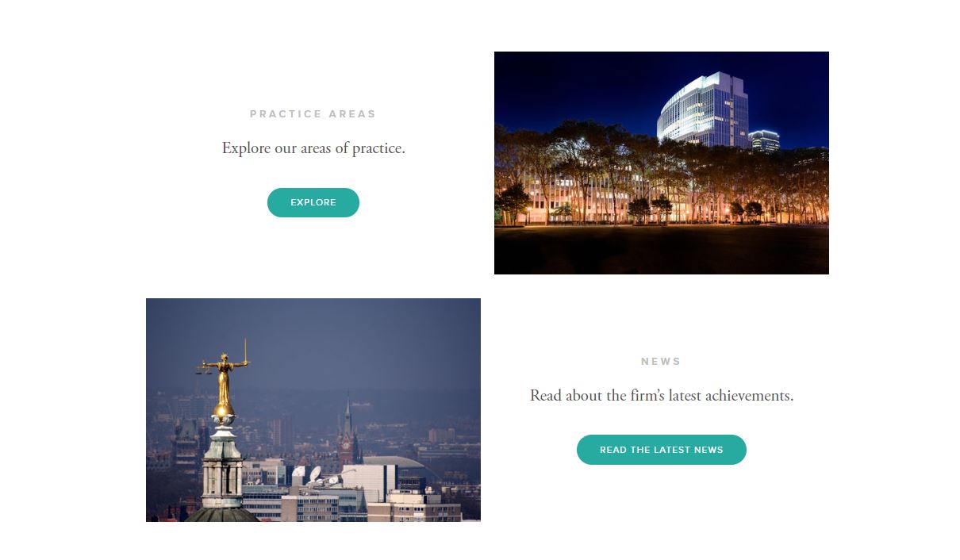Select the NEWS section heading
The width and height of the screenshot is (960, 560).
coord(661,362)
